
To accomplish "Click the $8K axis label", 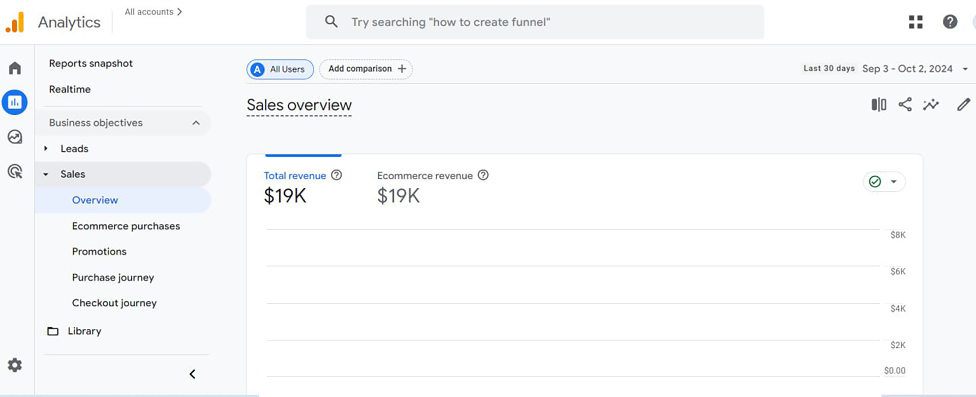I will click(898, 235).
